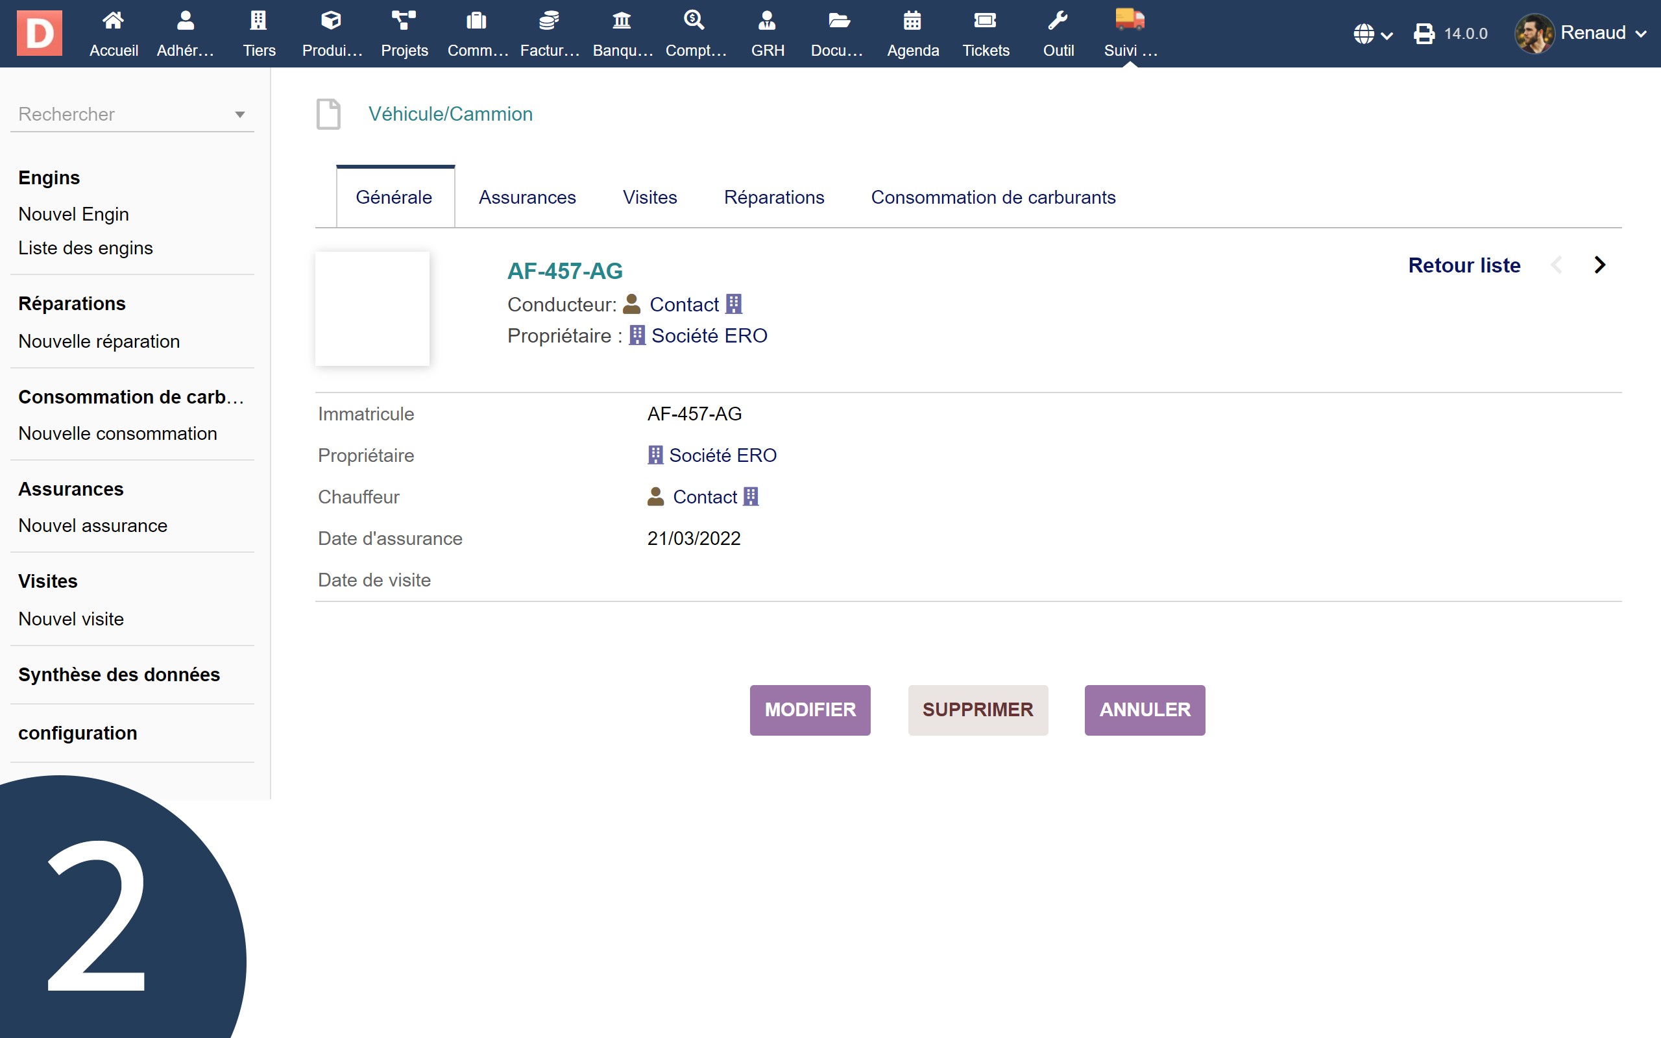Click the Retour liste link

(x=1464, y=265)
